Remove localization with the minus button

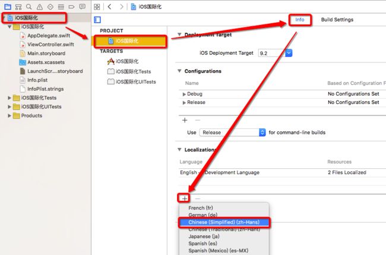(x=197, y=199)
